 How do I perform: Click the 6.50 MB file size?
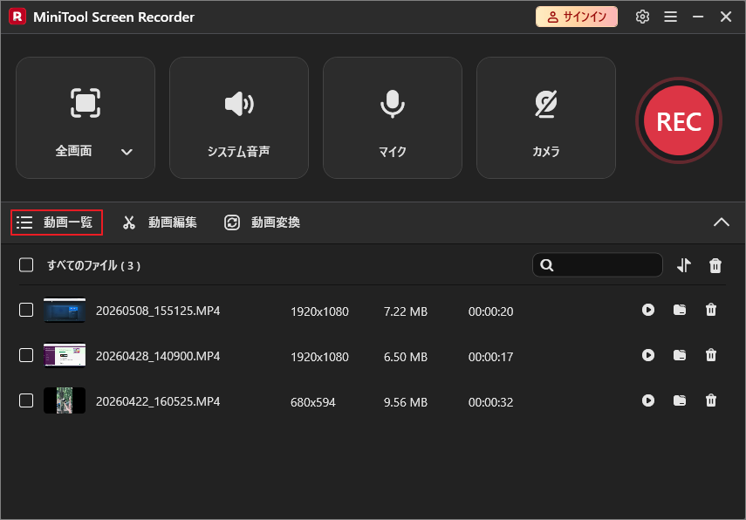406,357
